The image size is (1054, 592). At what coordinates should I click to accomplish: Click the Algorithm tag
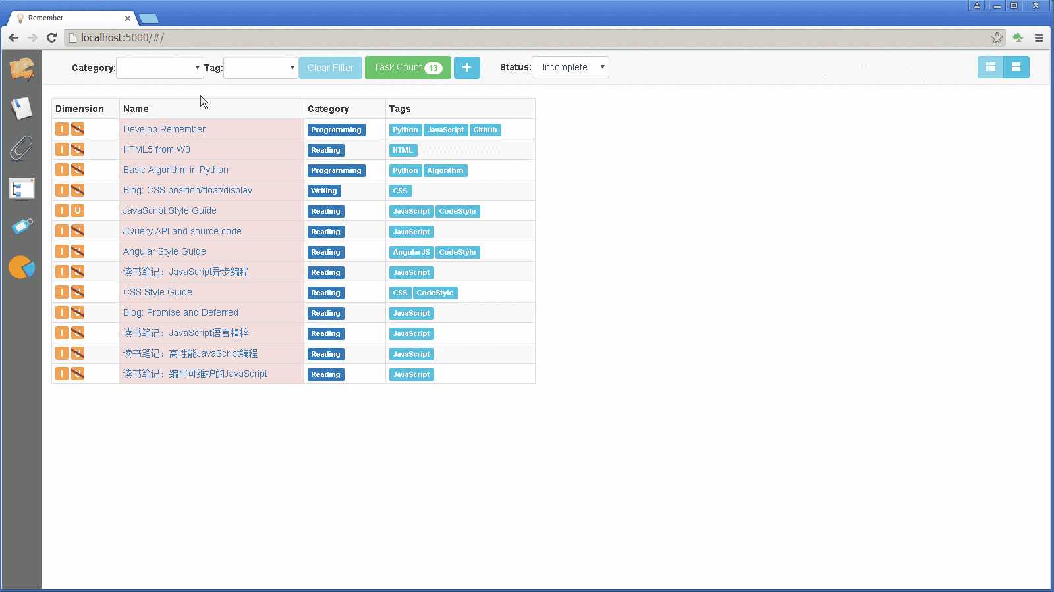445,170
